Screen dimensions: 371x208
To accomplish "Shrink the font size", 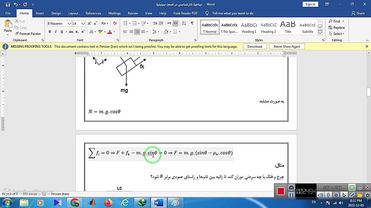I will coord(95,23).
